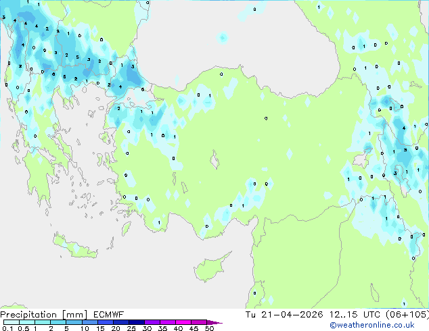
Task: Click the 25–30 mm legend color box
Action: click(x=136, y=322)
